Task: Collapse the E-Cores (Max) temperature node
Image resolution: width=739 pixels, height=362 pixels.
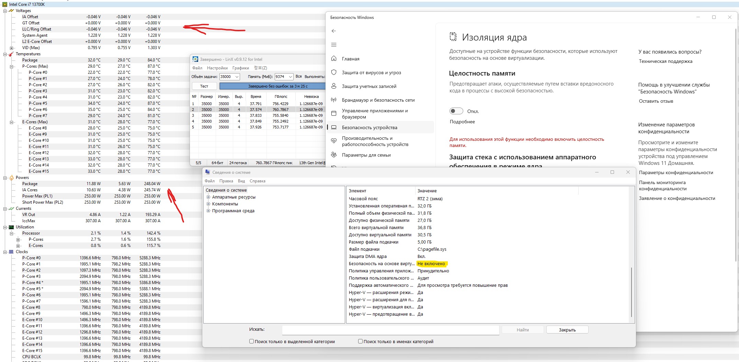Action: (x=11, y=122)
